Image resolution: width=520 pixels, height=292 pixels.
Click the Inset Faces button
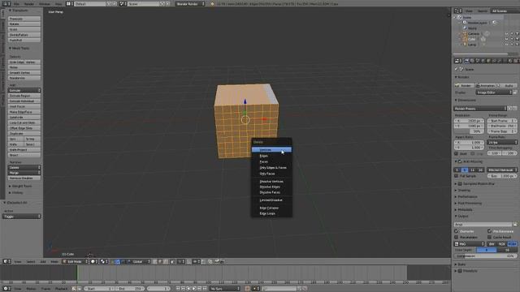point(24,106)
